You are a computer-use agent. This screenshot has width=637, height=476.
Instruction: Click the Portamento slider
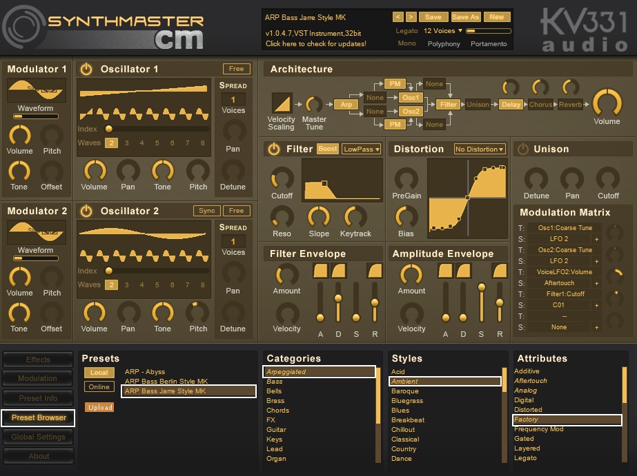click(x=489, y=31)
